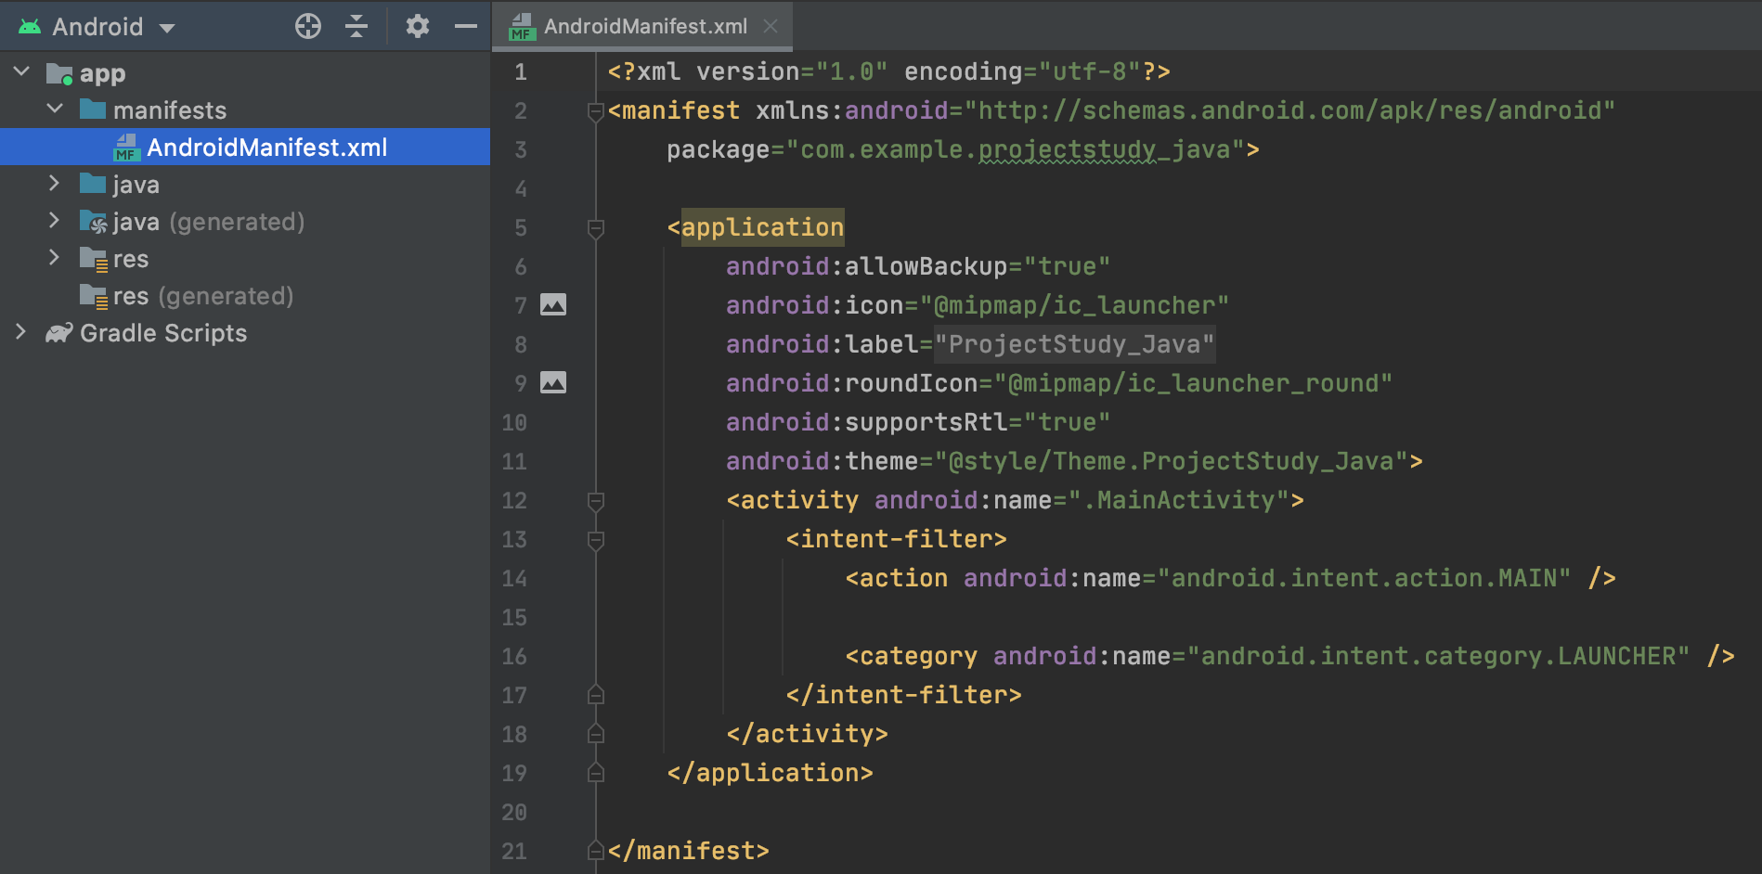This screenshot has height=874, width=1762.
Task: Click gutter image icon on line 7
Action: pyautogui.click(x=553, y=304)
